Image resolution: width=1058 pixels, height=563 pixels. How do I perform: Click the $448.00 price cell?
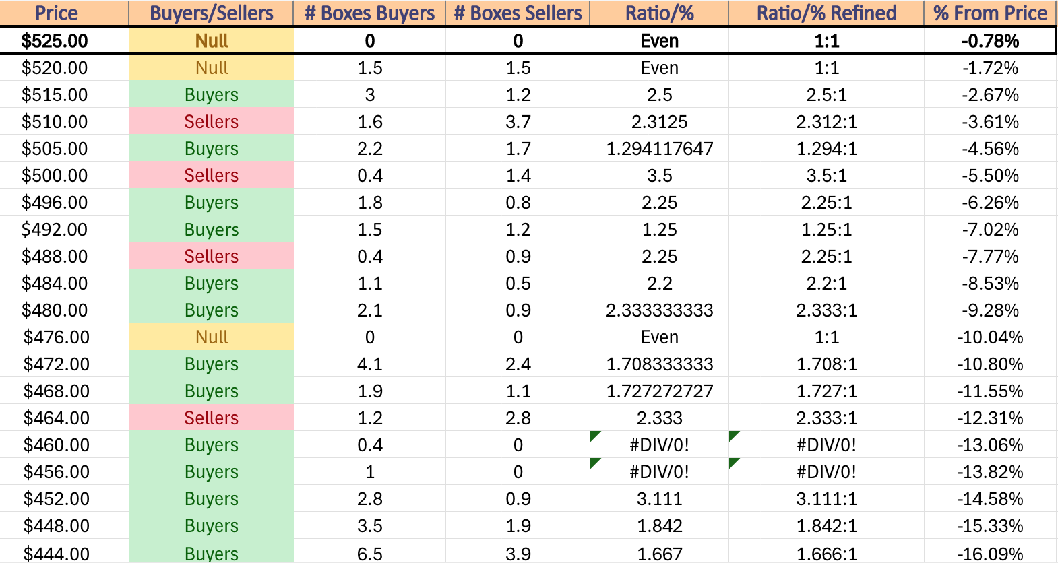click(x=64, y=525)
